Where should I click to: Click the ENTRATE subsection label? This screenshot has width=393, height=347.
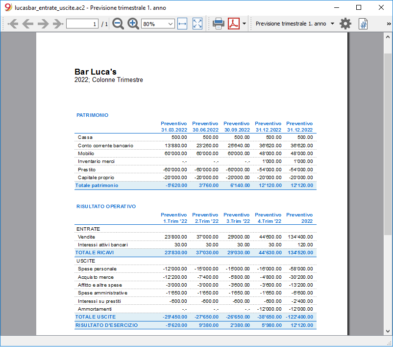88,229
